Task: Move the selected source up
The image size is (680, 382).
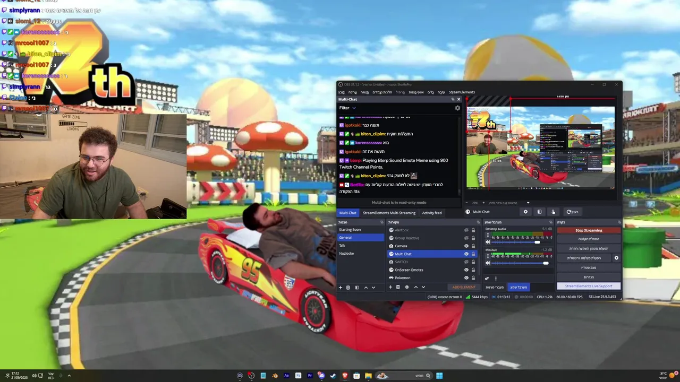Action: pos(415,287)
